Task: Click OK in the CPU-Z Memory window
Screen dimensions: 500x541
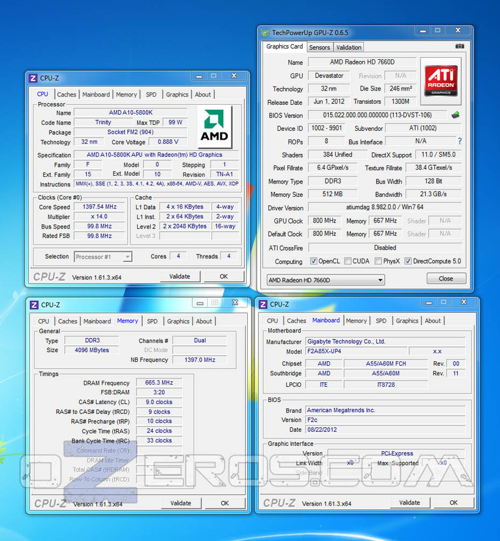Action: coord(225,503)
